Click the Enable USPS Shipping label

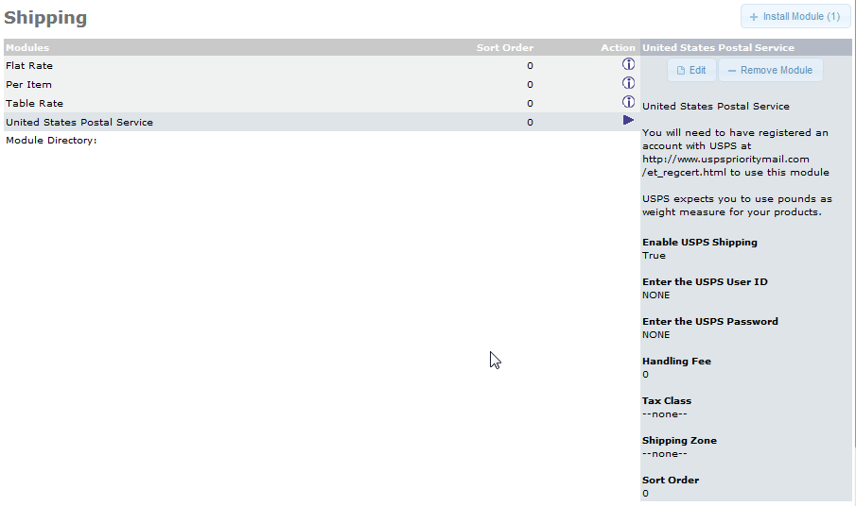(699, 242)
